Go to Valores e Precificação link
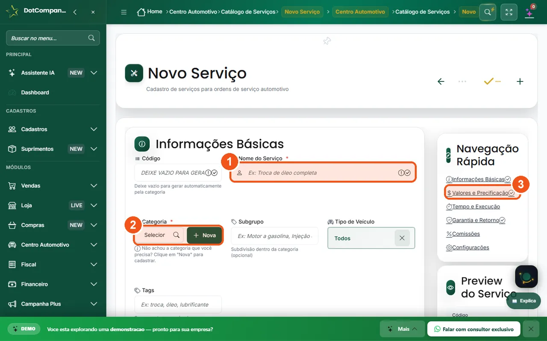This screenshot has width=547, height=341. click(481, 193)
